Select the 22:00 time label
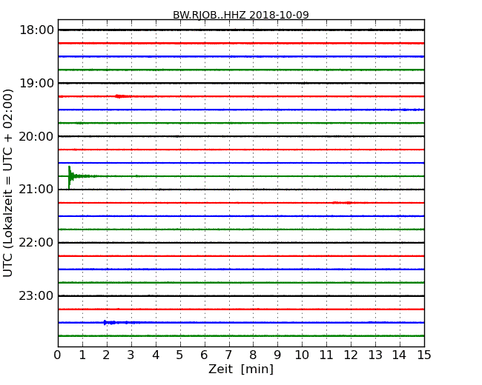 point(36,243)
